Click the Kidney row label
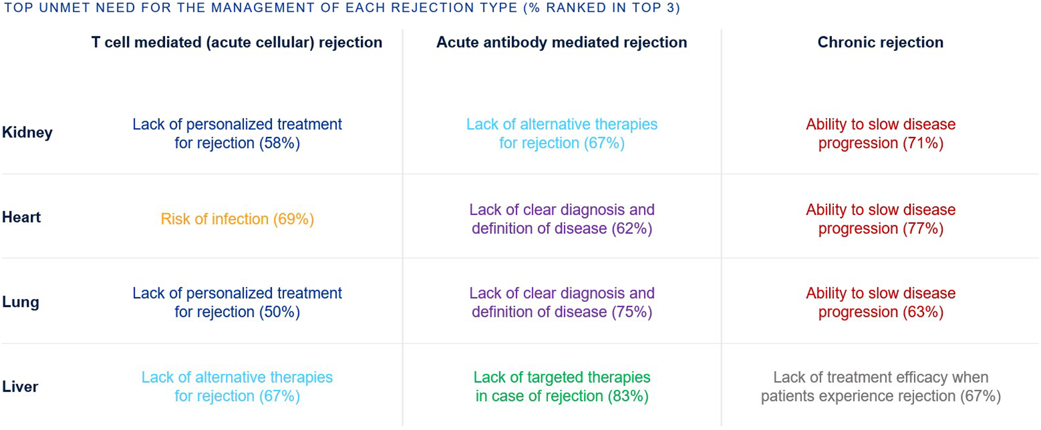The height and width of the screenshot is (430, 1041). [x=27, y=132]
